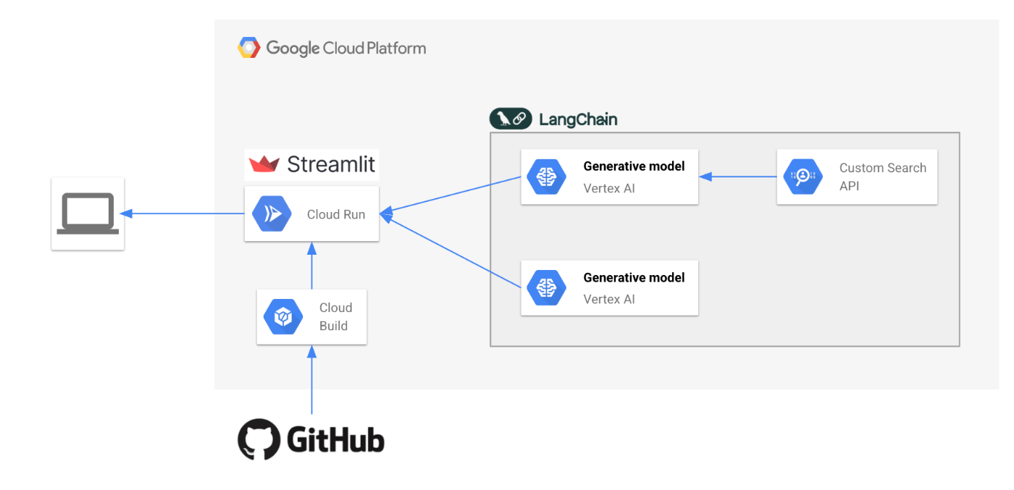1014x490 pixels.
Task: Click the "GitHub" wordmark text
Action: (335, 439)
